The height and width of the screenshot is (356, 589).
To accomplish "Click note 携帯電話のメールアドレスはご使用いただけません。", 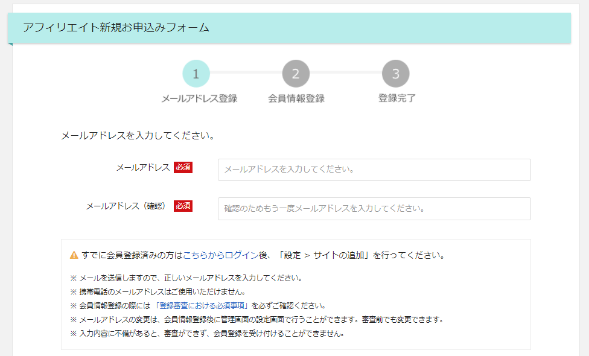I will [158, 292].
